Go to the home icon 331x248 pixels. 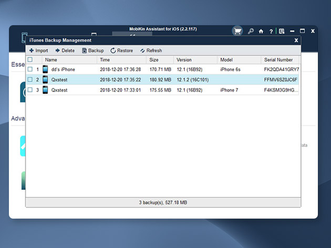tap(261, 31)
